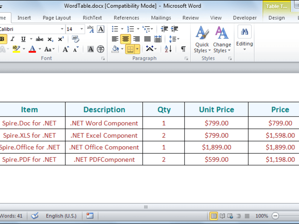Grow the font size
The image size is (299, 224).
tap(66, 49)
